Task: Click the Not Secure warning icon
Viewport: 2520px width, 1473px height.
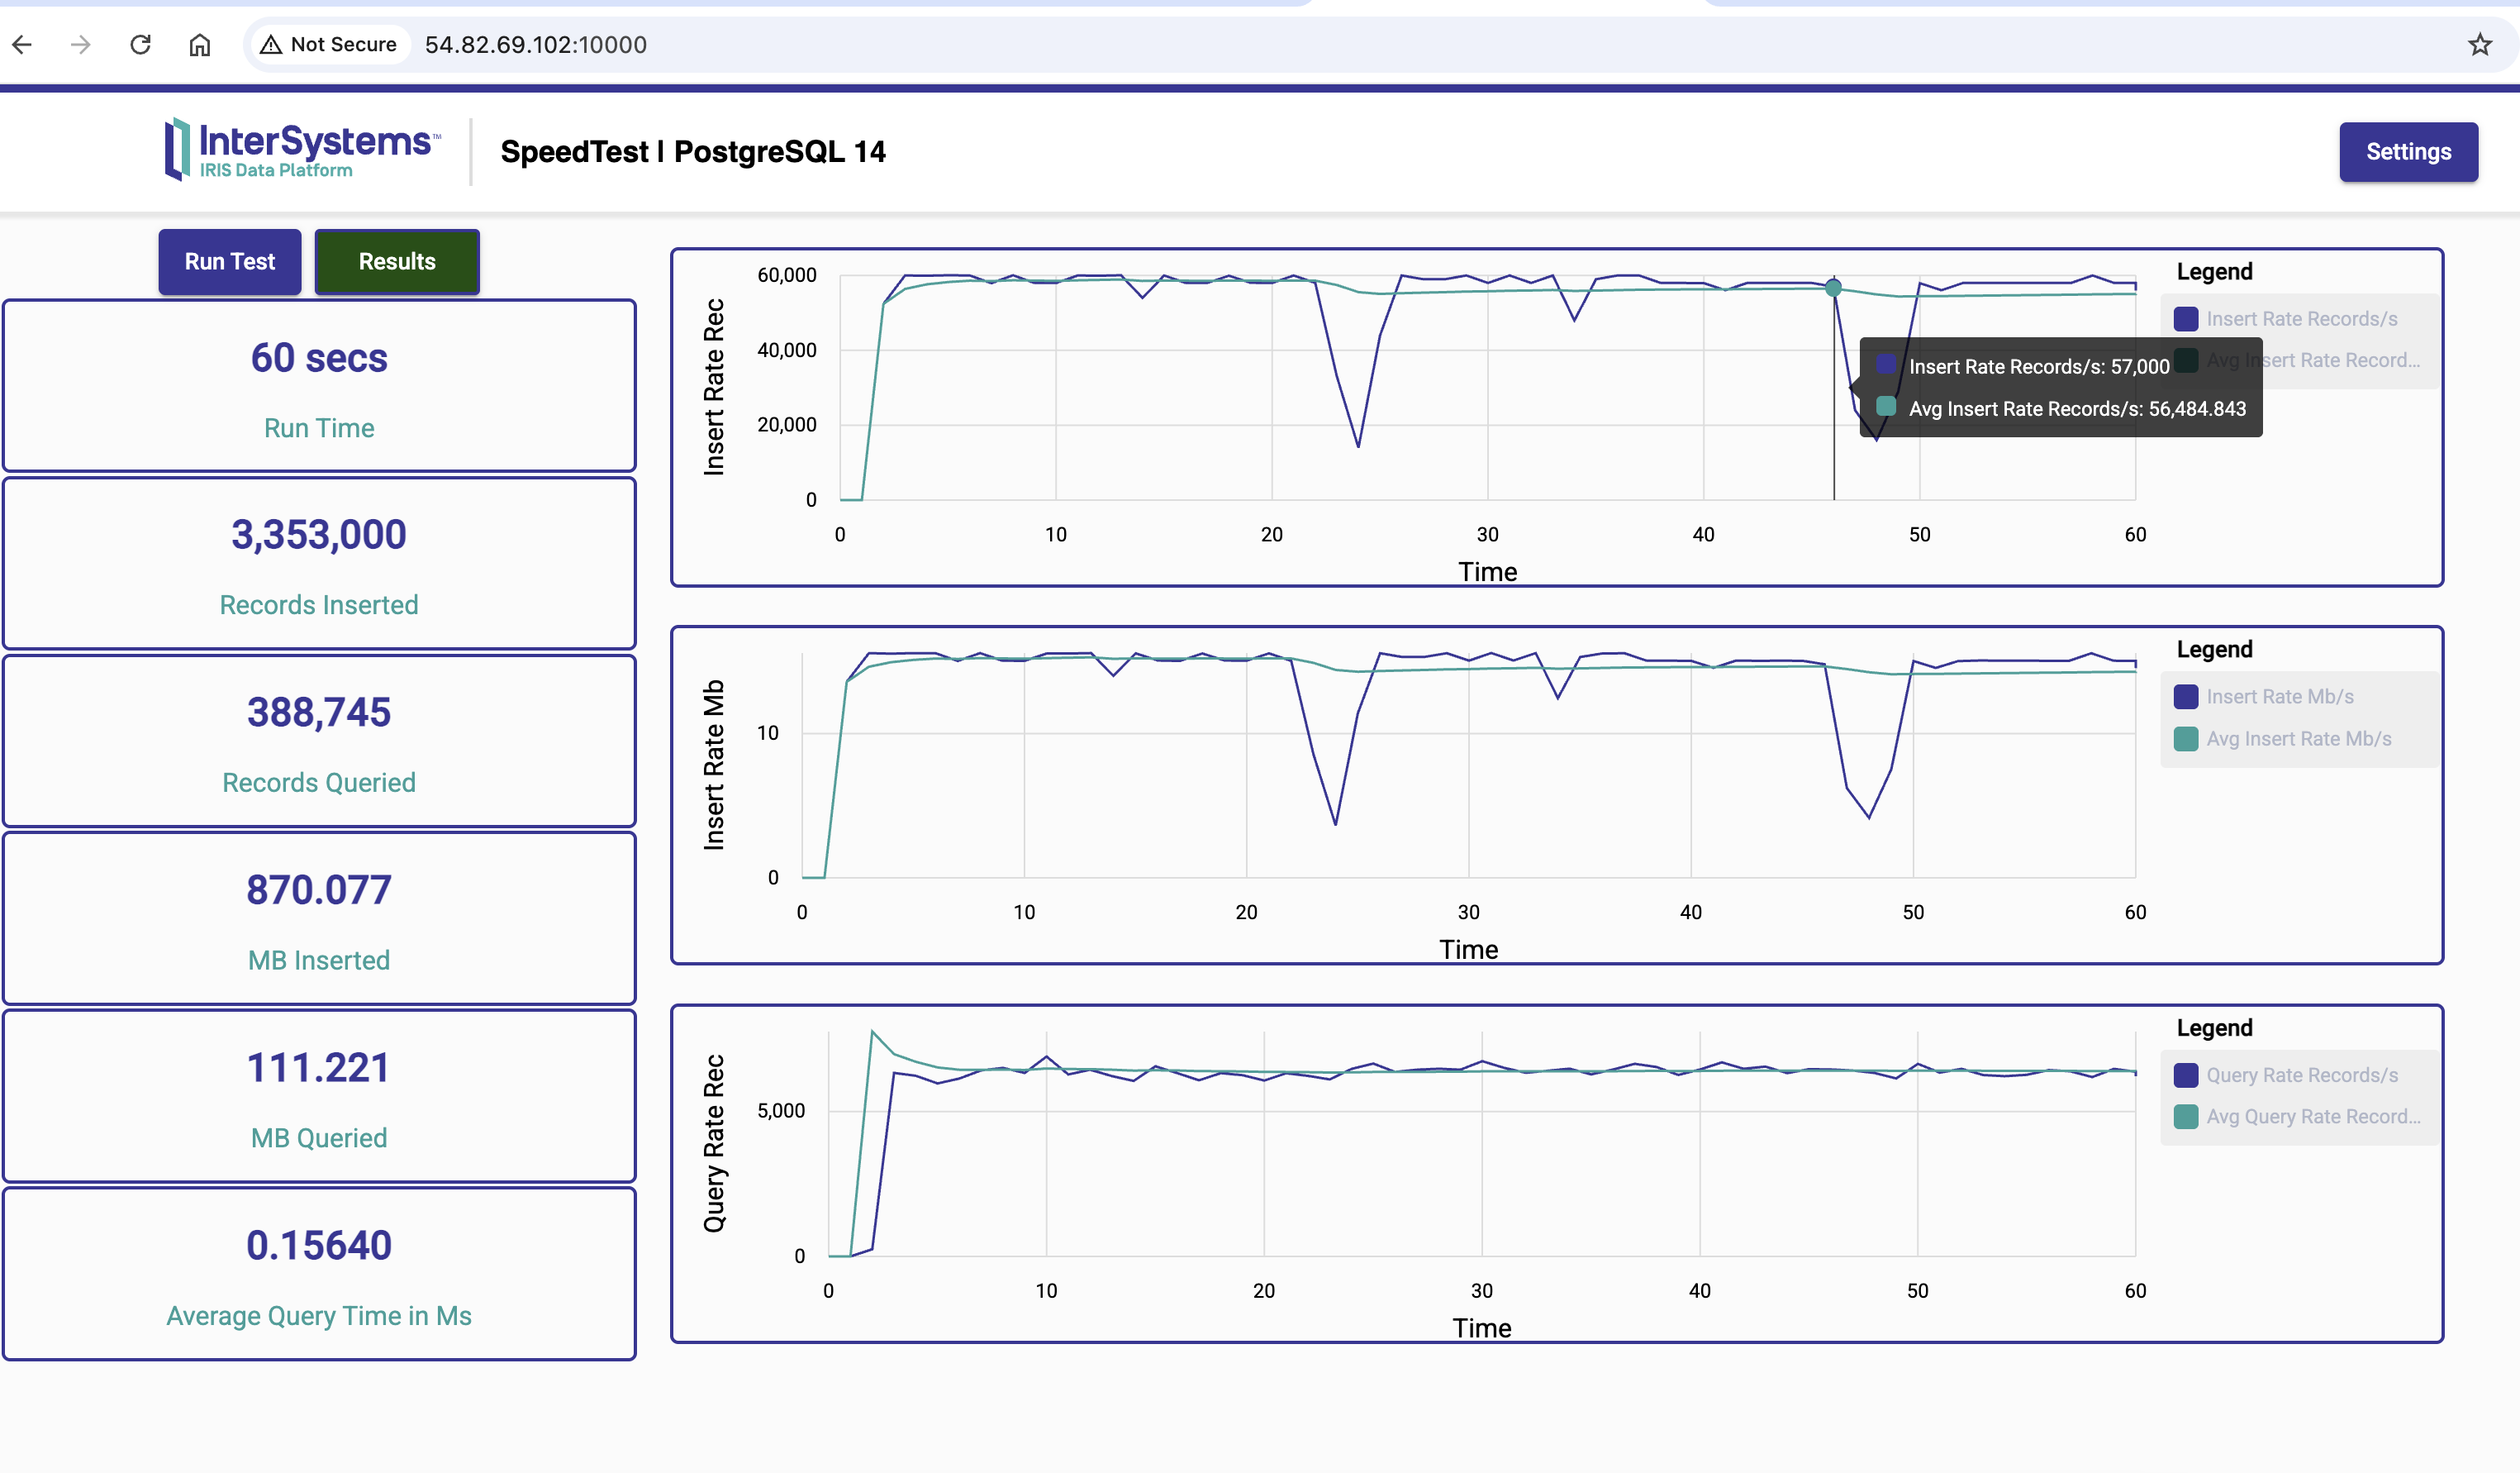Action: (x=270, y=44)
